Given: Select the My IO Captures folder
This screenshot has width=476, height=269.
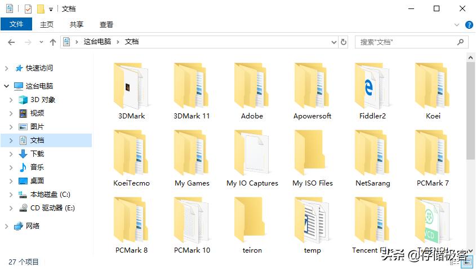Looking at the screenshot, I should (252, 158).
